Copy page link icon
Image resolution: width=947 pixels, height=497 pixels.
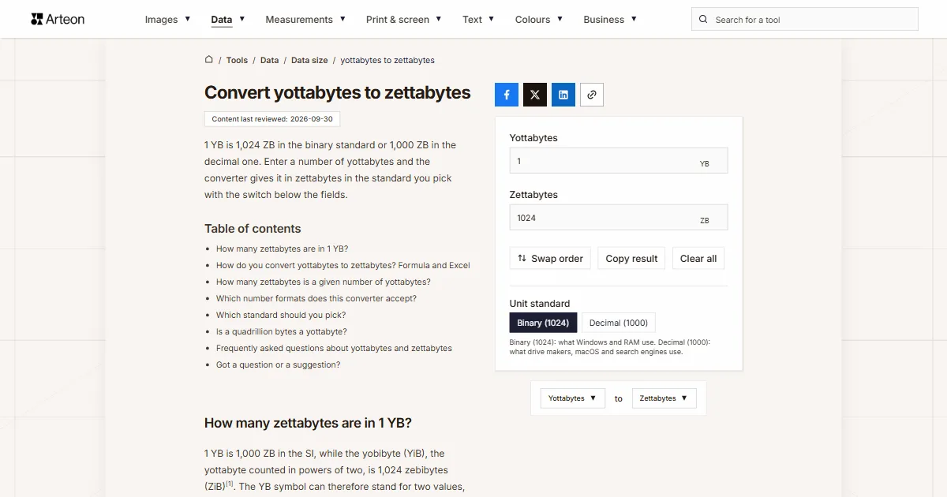click(592, 95)
